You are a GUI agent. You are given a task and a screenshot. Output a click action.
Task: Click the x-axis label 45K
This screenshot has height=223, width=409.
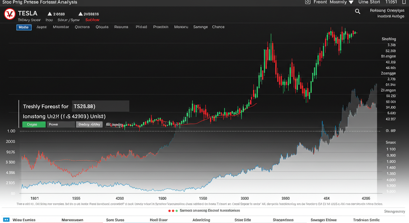tap(327, 198)
